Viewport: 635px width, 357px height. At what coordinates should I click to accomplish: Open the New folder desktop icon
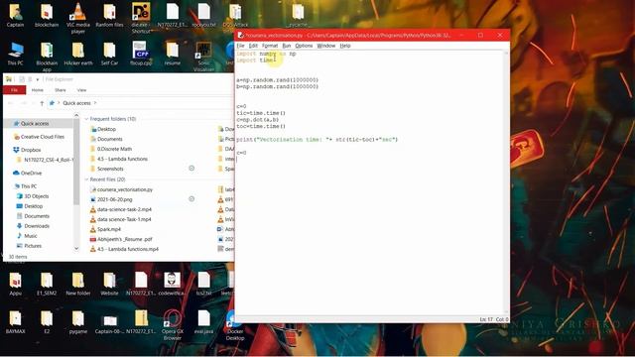pos(78,284)
